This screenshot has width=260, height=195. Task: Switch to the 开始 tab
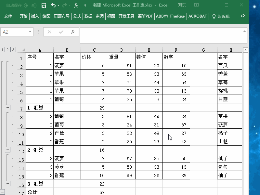(23, 16)
